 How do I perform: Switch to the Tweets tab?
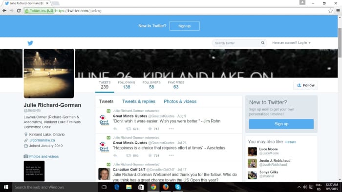[106, 101]
